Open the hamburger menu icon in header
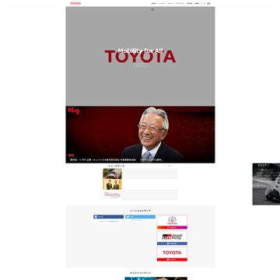The height and width of the screenshot is (280, 280). (x=208, y=3)
